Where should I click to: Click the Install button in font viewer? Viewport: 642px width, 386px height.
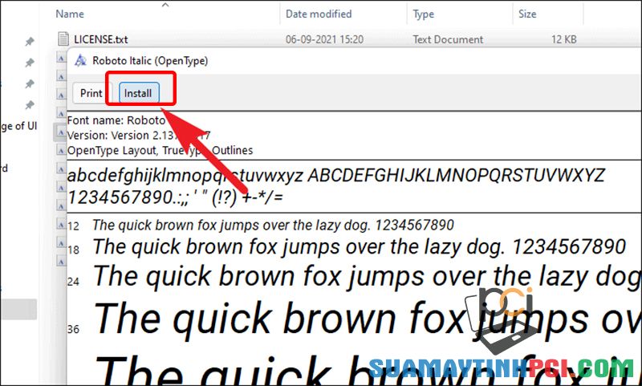(139, 93)
